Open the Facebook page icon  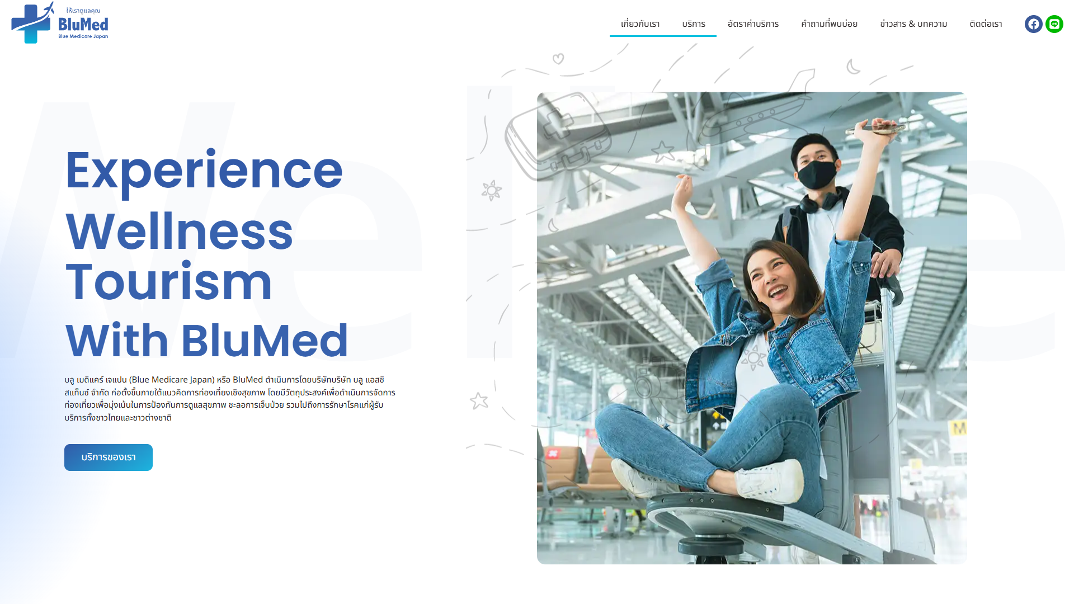pyautogui.click(x=1033, y=24)
